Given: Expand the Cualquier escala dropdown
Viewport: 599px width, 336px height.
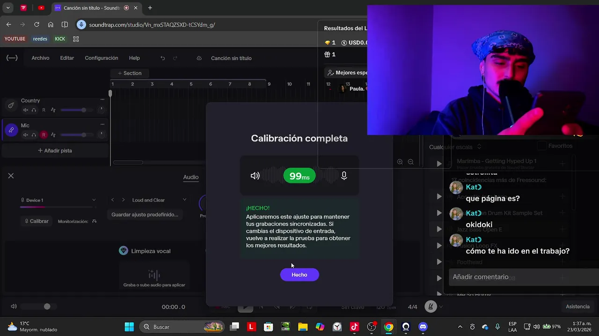Looking at the screenshot, I should (x=455, y=147).
